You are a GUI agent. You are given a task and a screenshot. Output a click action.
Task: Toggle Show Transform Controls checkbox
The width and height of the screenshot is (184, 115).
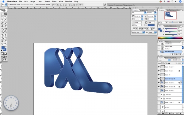coord(34,5)
